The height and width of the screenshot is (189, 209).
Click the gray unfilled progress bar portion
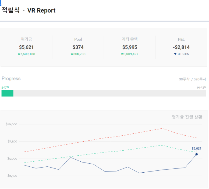click(110, 93)
